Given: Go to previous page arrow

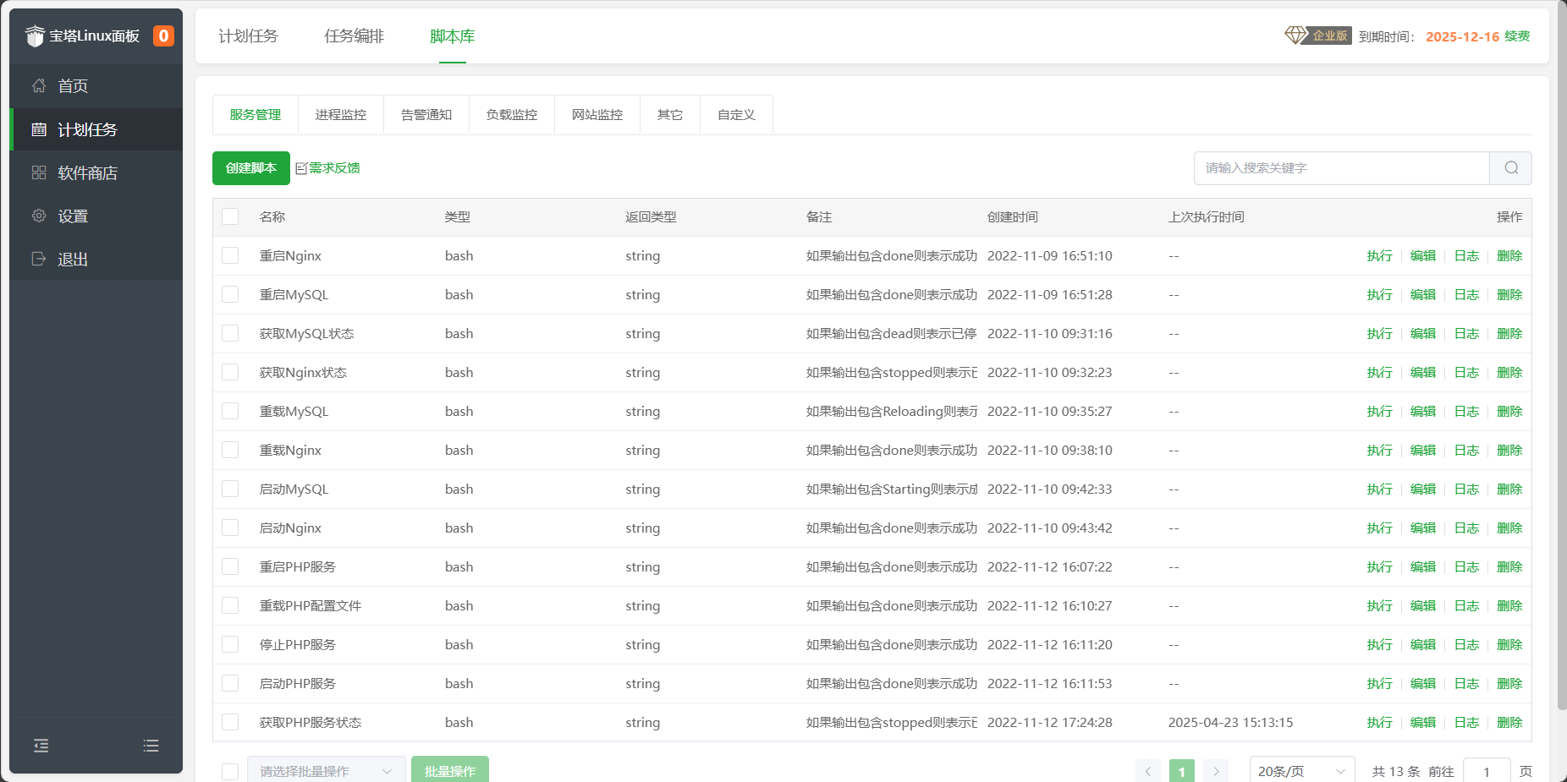Looking at the screenshot, I should point(1148,771).
